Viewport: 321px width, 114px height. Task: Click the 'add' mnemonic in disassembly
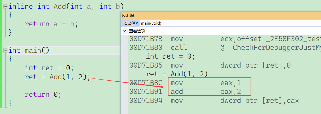(x=177, y=92)
